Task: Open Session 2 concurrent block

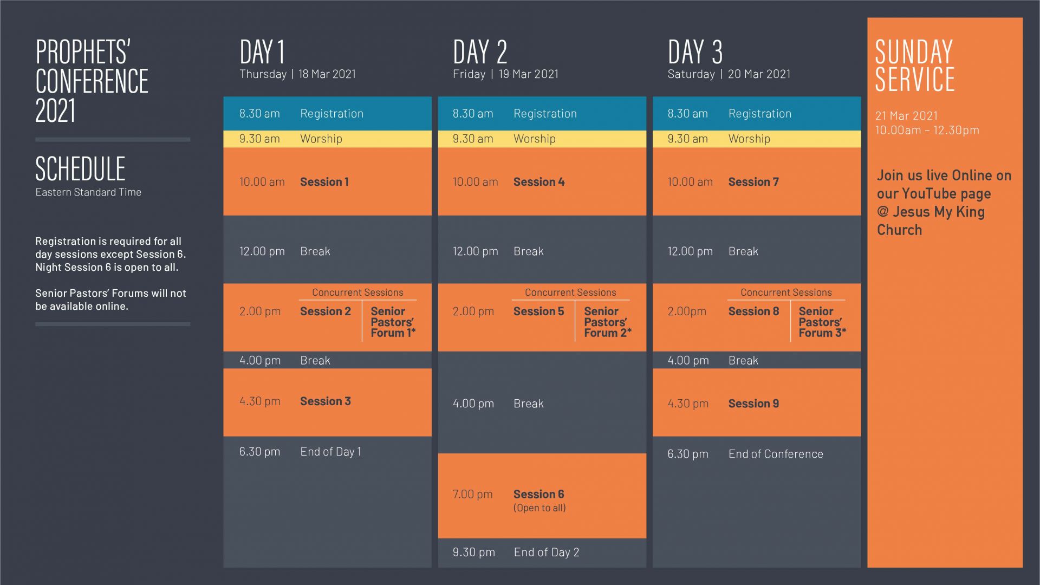Action: 326,311
